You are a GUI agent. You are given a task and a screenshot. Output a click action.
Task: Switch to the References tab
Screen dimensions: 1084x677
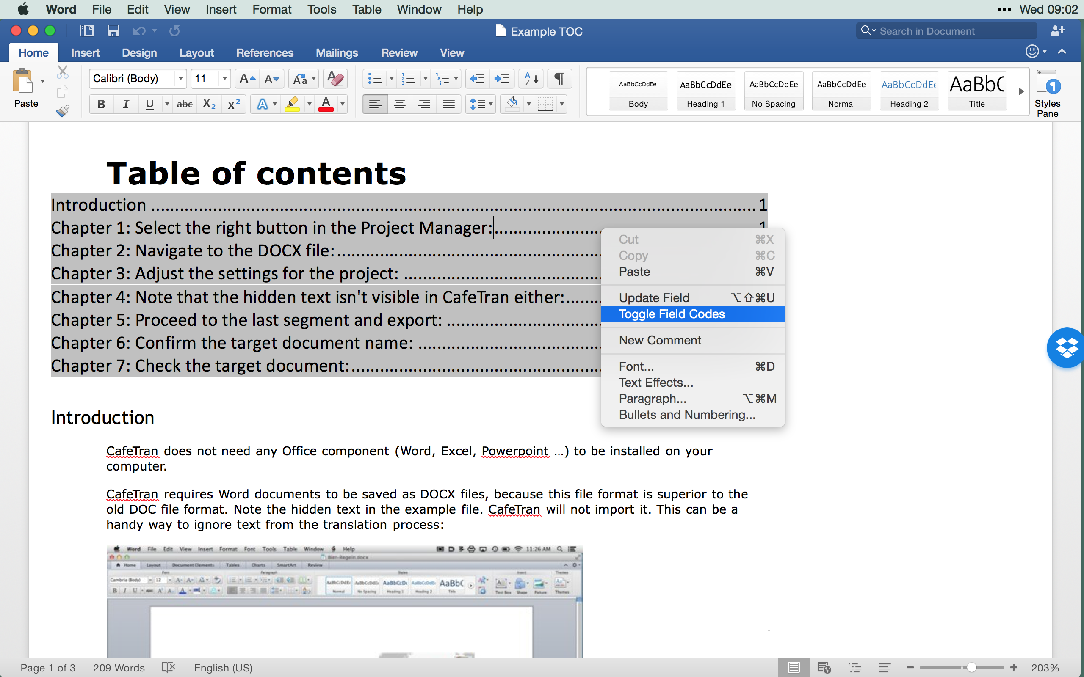[264, 53]
